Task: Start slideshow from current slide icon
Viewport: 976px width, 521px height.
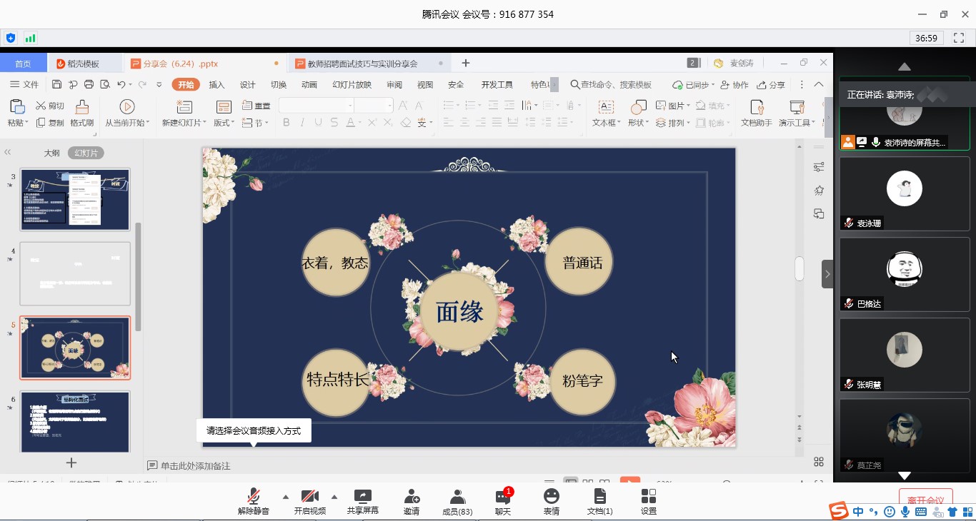Action: [x=127, y=107]
